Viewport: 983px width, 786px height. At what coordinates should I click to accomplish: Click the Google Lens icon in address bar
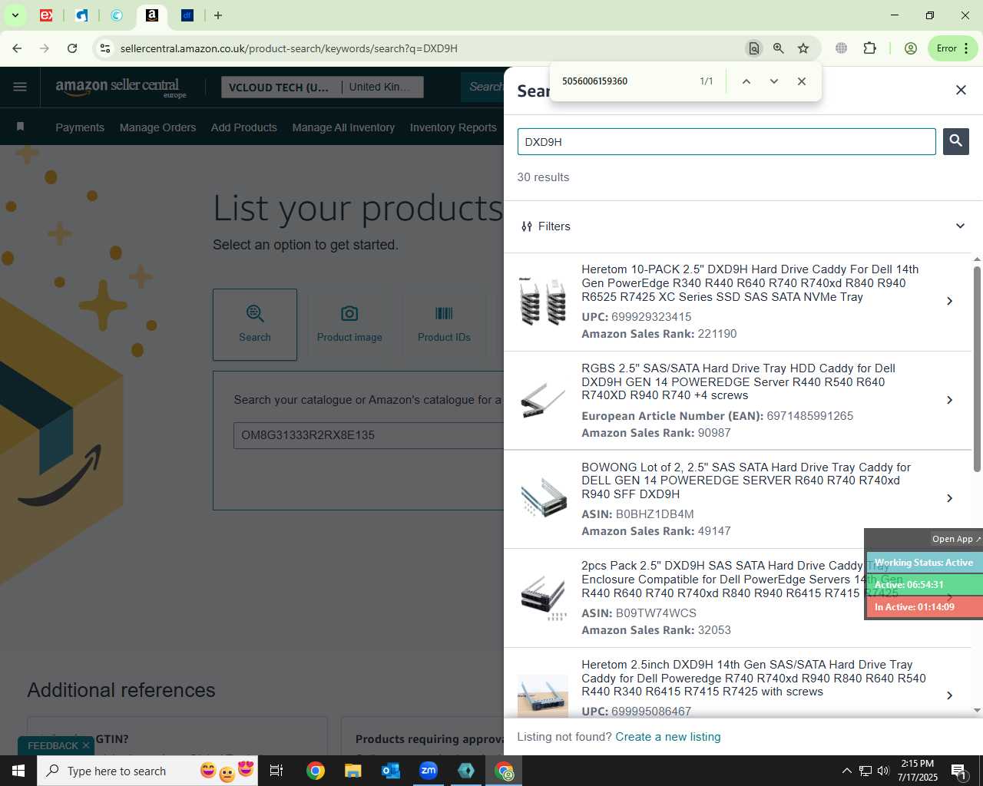tap(754, 48)
